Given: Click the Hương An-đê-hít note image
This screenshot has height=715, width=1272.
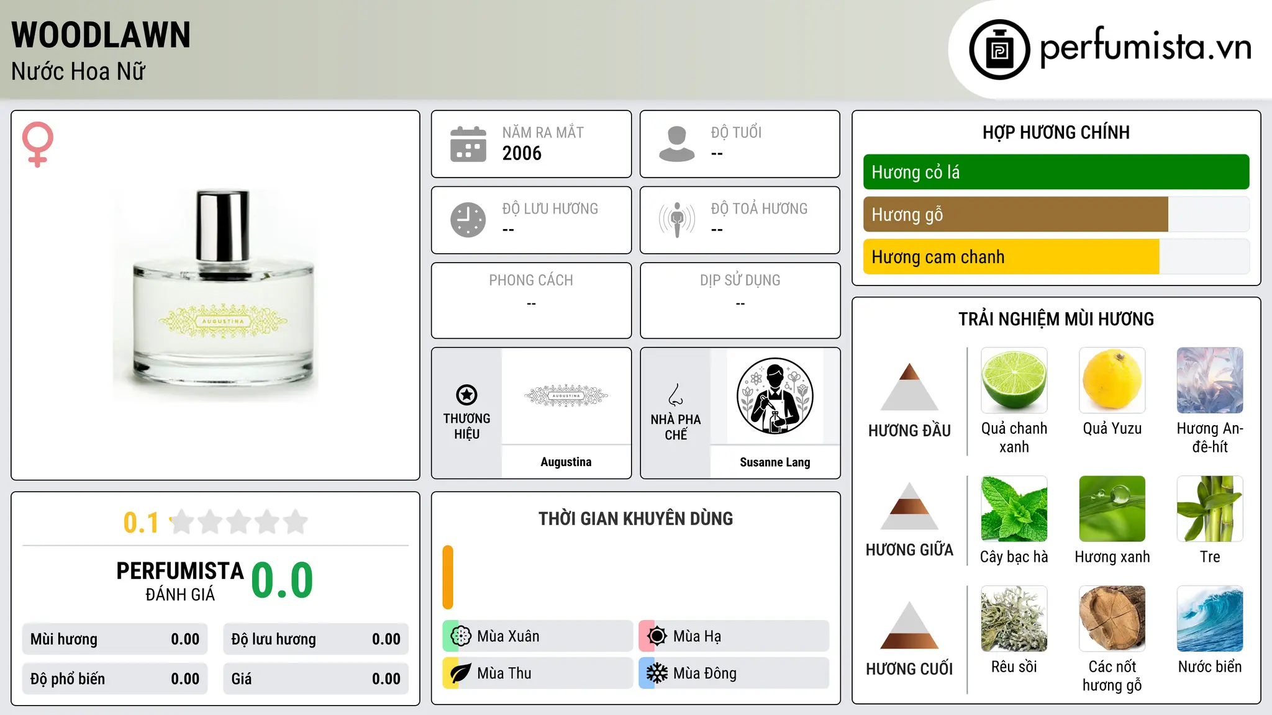Looking at the screenshot, I should (1210, 380).
